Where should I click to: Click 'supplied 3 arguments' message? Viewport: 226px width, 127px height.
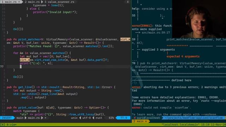click(x=158, y=49)
